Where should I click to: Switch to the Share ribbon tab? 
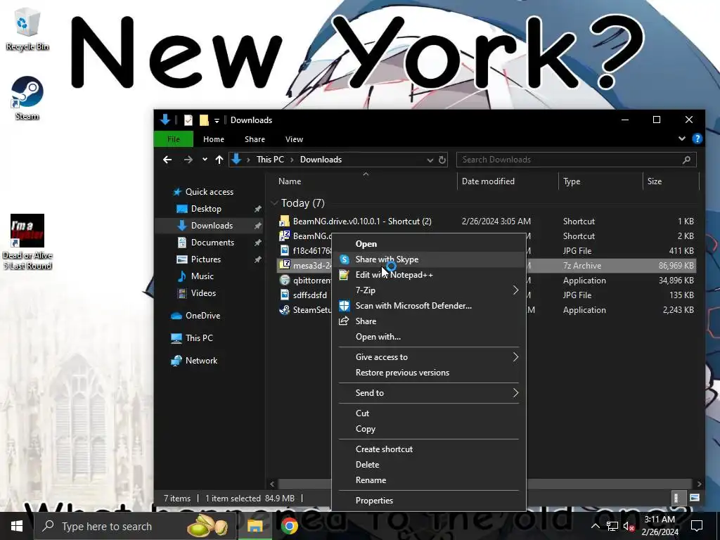click(255, 139)
